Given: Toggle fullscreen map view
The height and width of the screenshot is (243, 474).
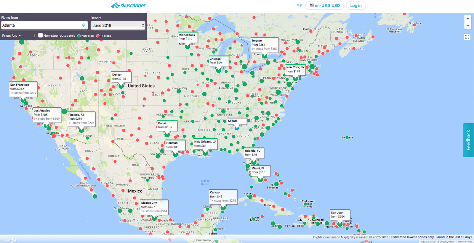Looking at the screenshot, I should tap(467, 37).
